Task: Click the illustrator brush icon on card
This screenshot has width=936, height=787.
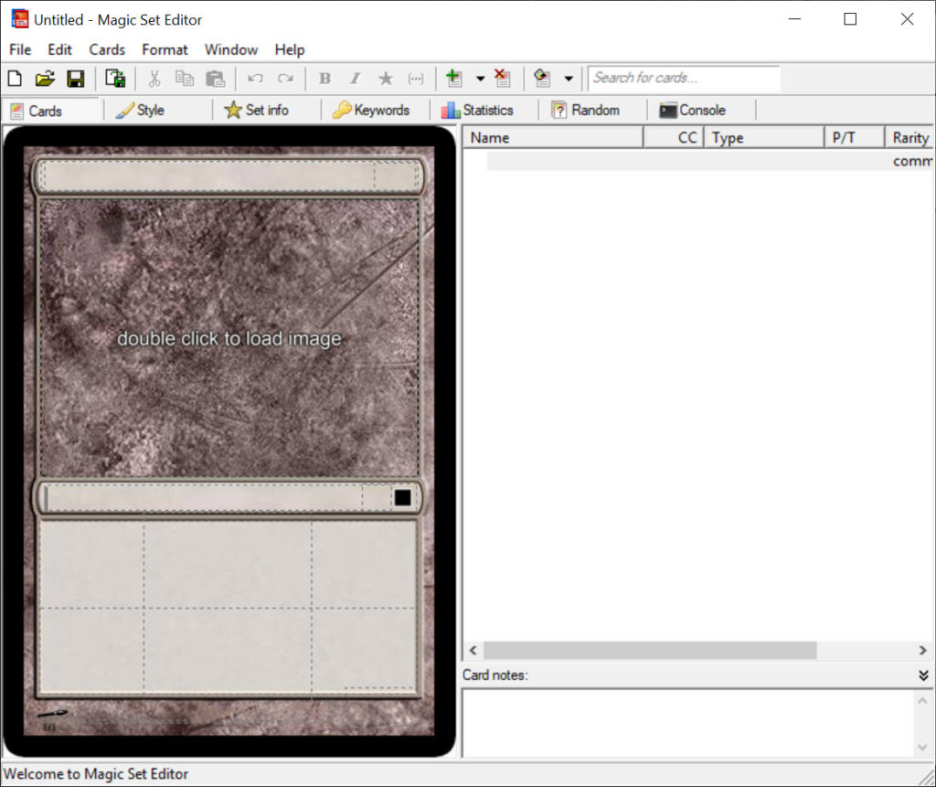Action: (x=52, y=713)
